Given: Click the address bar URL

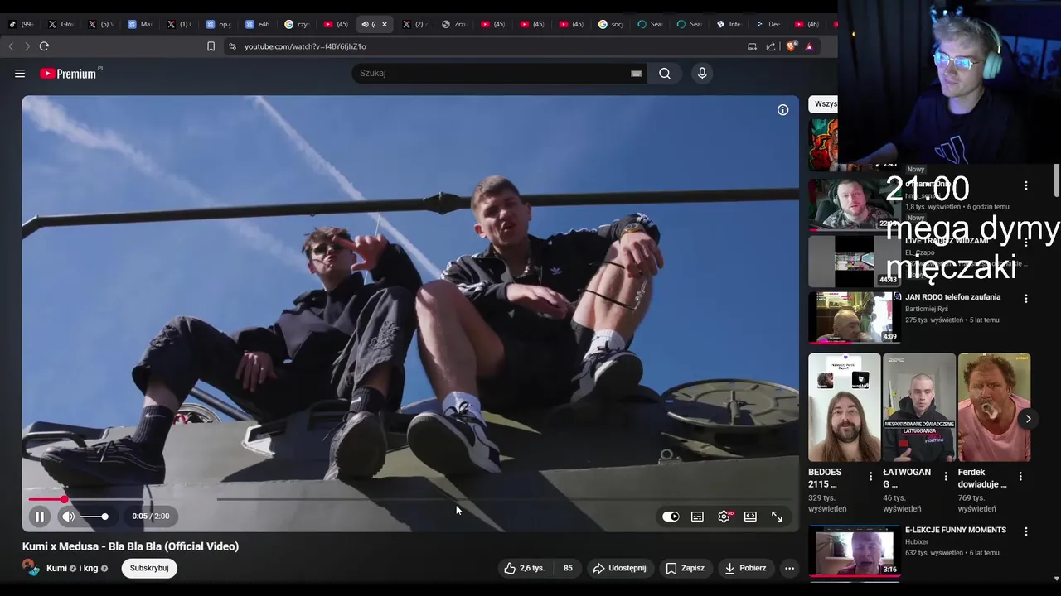Looking at the screenshot, I should pyautogui.click(x=305, y=46).
